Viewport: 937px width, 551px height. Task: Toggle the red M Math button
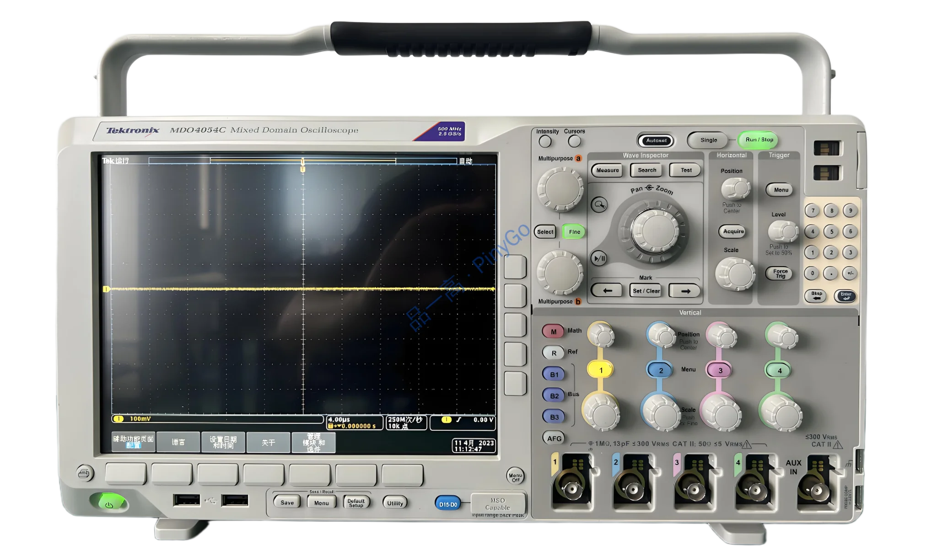coord(553,332)
